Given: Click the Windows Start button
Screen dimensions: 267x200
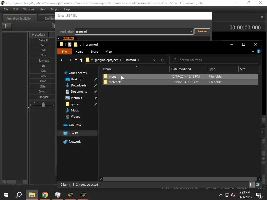Looking at the screenshot, I should pyautogui.click(x=6, y=195).
